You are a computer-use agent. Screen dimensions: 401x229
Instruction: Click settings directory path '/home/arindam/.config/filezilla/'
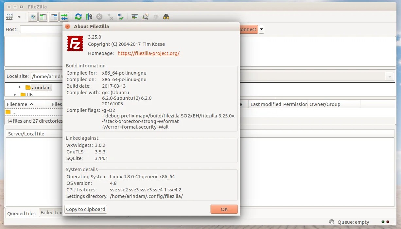[x=146, y=196]
